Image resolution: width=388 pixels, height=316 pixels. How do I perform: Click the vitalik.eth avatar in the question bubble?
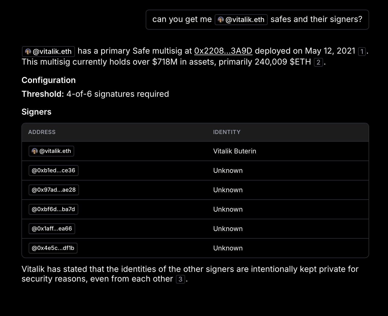pyautogui.click(x=221, y=20)
